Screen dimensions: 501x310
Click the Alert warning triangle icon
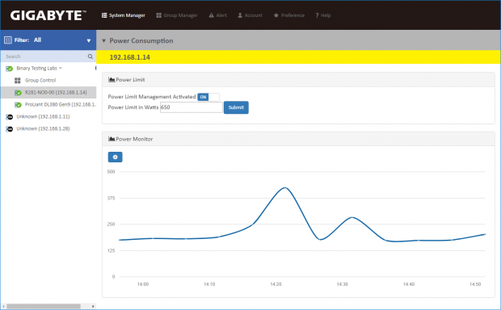point(211,15)
